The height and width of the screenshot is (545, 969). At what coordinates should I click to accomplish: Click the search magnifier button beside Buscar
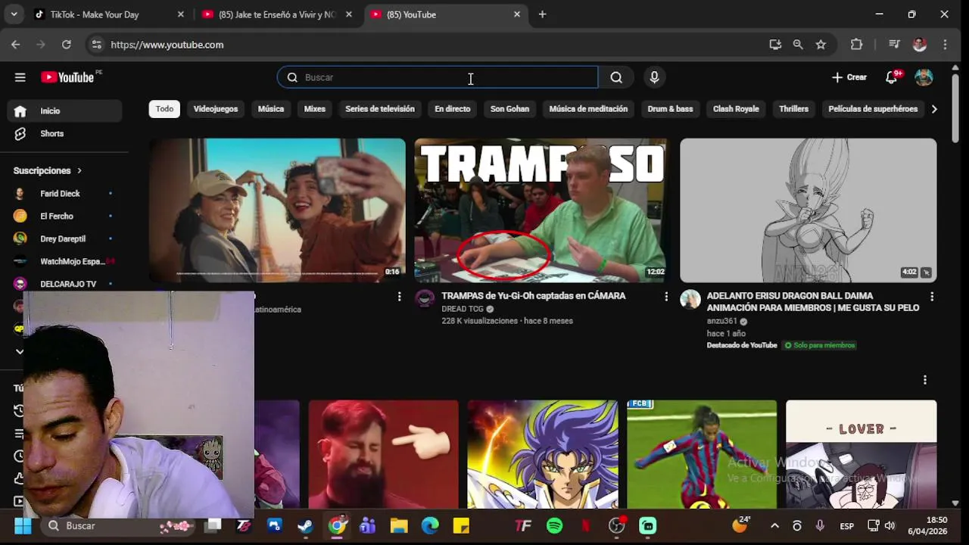pos(616,77)
